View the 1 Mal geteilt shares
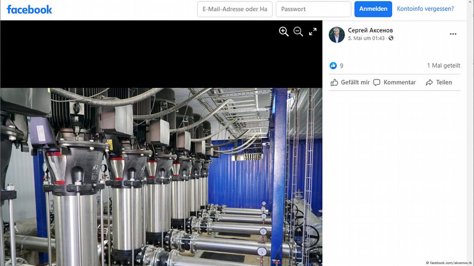The height and width of the screenshot is (266, 474). (x=444, y=66)
